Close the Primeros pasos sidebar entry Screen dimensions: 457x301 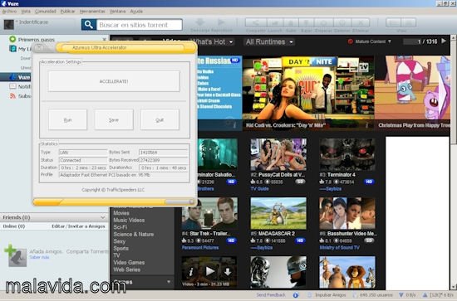click(x=105, y=39)
